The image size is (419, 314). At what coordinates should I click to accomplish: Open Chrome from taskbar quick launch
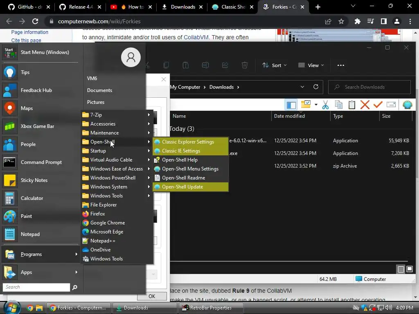[30, 308]
